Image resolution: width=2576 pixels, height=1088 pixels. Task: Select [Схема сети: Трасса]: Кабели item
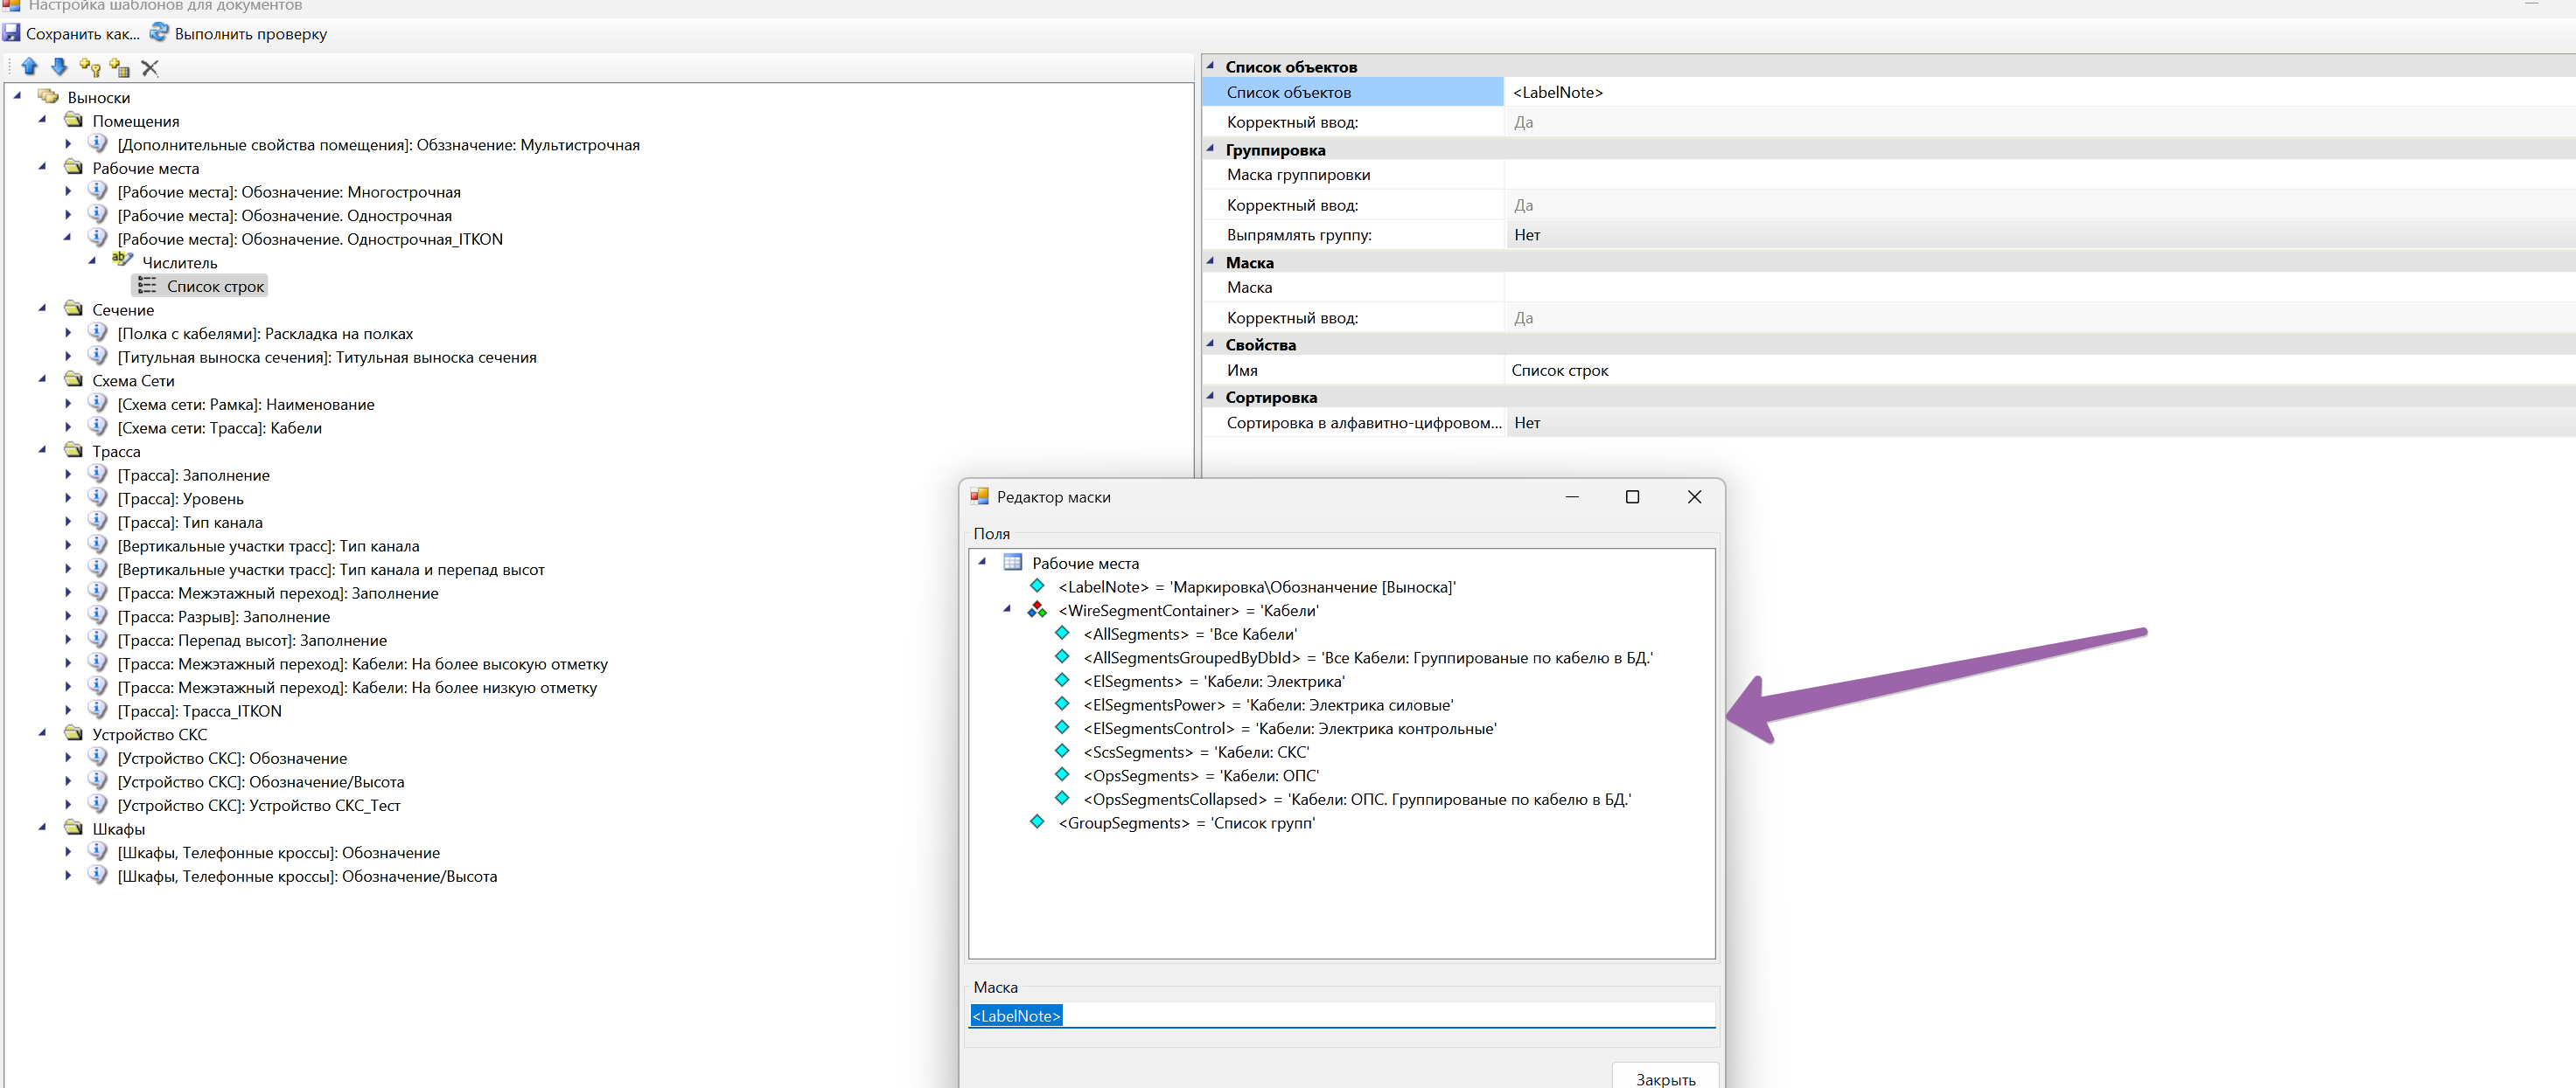219,427
